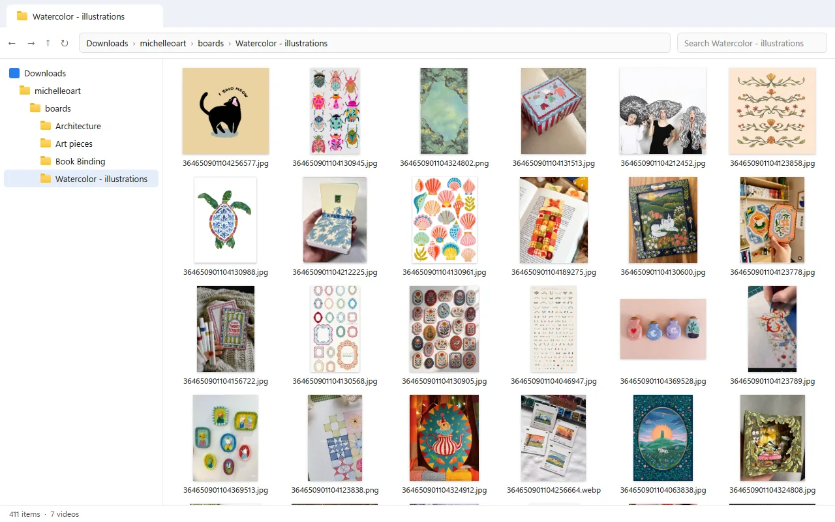Click file name 364650901104256664.webp

(x=554, y=490)
